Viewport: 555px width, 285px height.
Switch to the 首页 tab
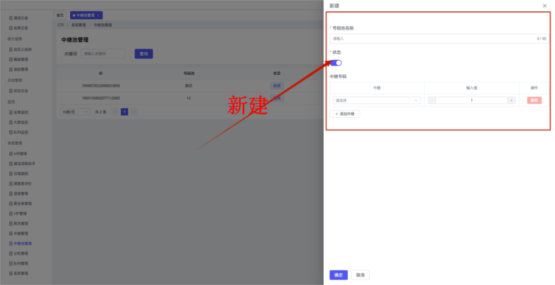coord(60,15)
